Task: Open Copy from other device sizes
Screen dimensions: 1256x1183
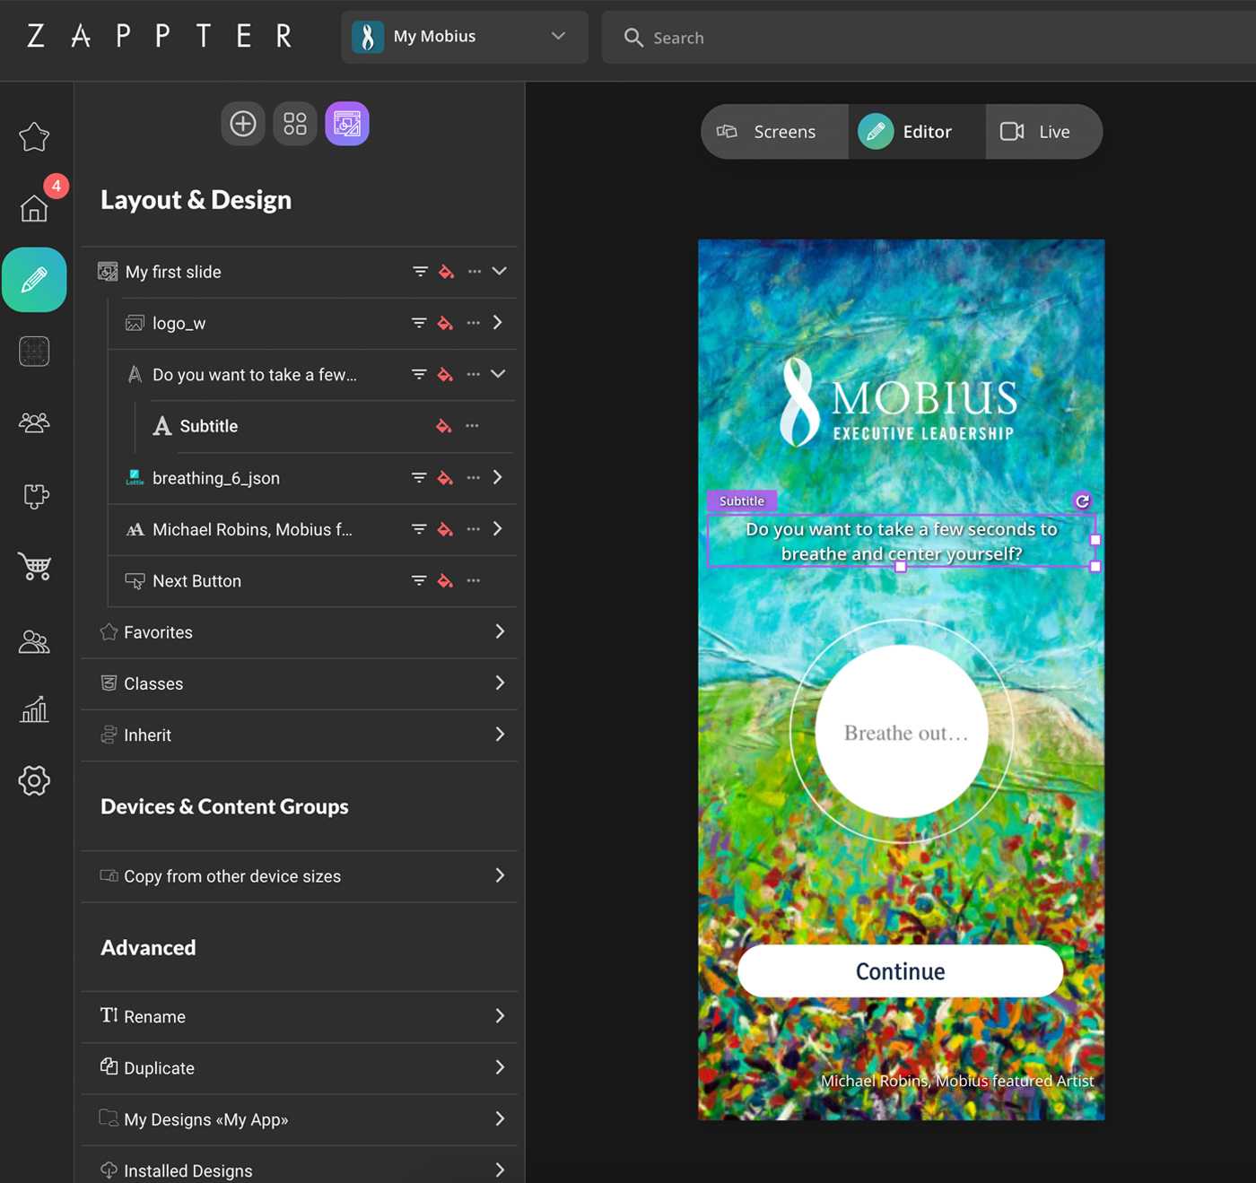Action: [300, 876]
